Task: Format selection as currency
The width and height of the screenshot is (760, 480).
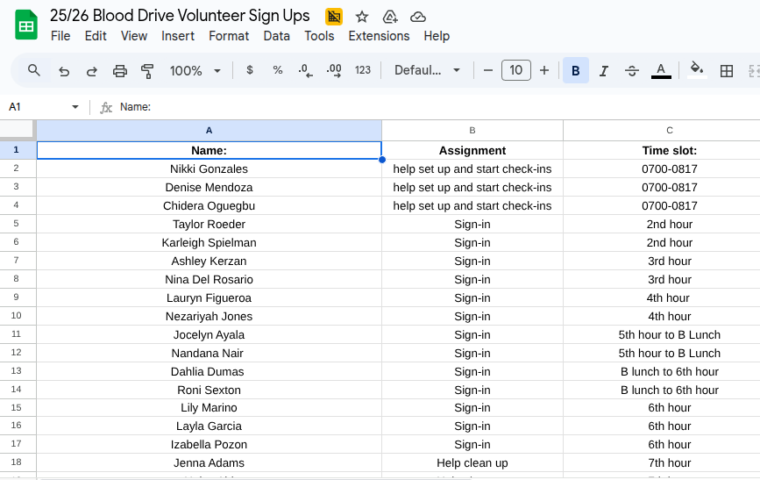Action: 250,70
